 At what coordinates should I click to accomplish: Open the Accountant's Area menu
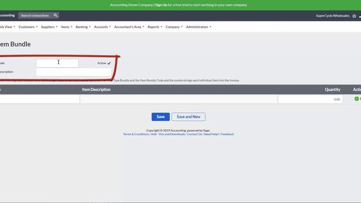(x=129, y=27)
